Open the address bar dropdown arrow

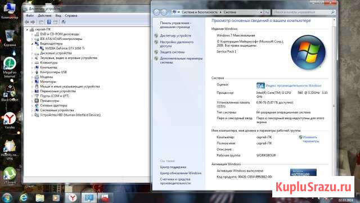pyautogui.click(x=261, y=12)
